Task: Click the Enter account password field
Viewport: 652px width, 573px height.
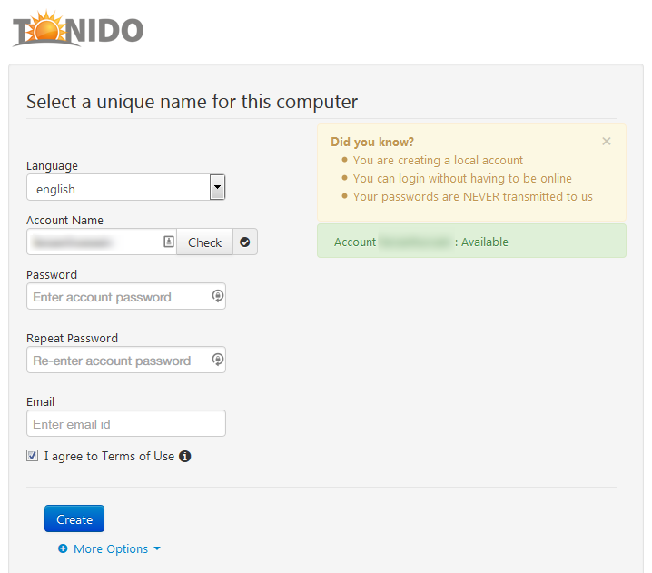Action: pos(126,296)
